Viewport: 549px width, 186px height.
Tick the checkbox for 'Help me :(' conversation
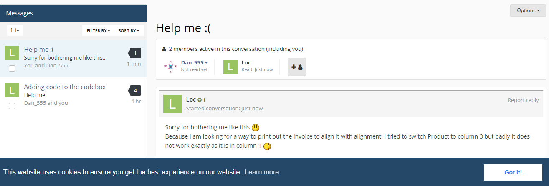(x=12, y=68)
